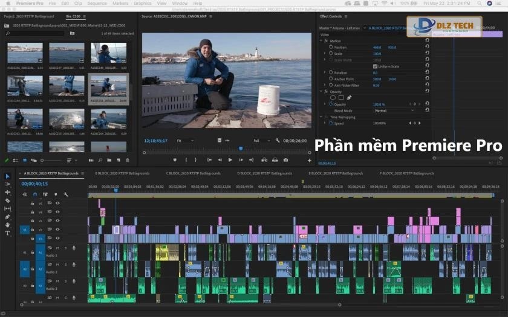Open Source monitor button editor plus icon

(310, 161)
